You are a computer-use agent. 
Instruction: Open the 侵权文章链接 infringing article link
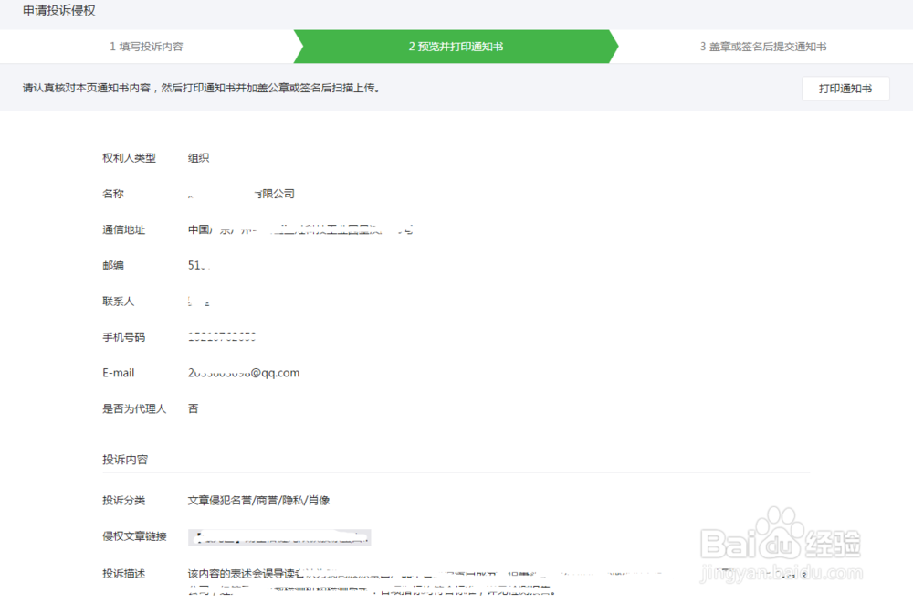click(x=279, y=536)
